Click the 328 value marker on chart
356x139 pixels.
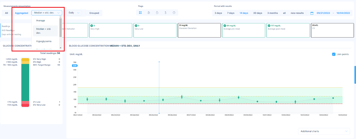click(75, 66)
